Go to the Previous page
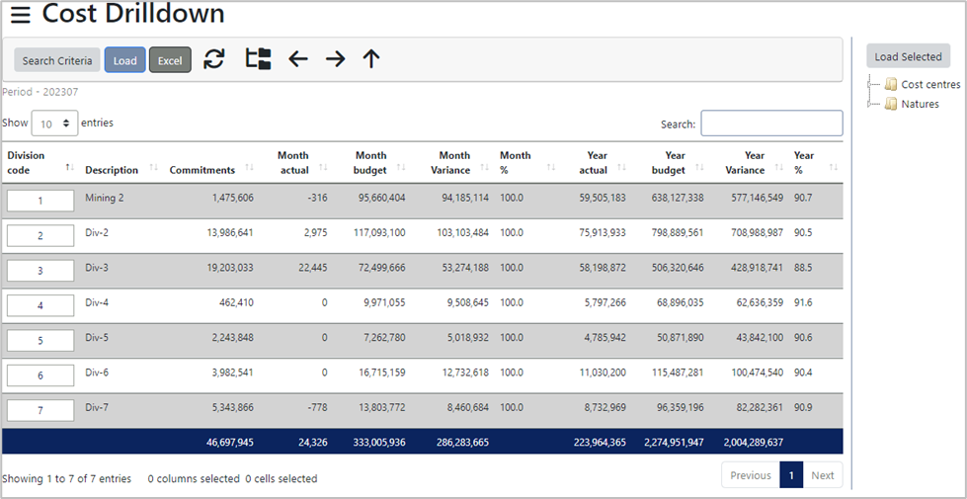 pyautogui.click(x=751, y=475)
